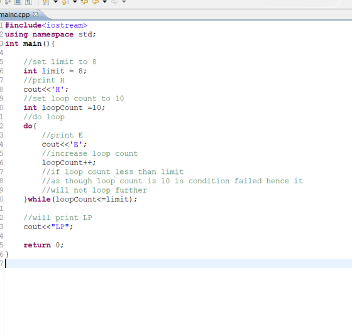
Task: Click the '}while(loopCount<=limit);' line
Action: tap(80, 199)
